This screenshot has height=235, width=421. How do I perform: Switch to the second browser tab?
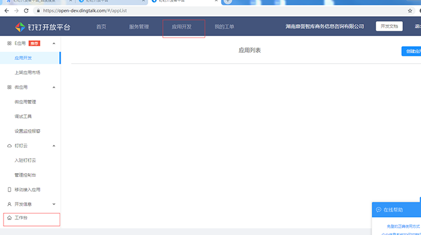click(111, 1)
